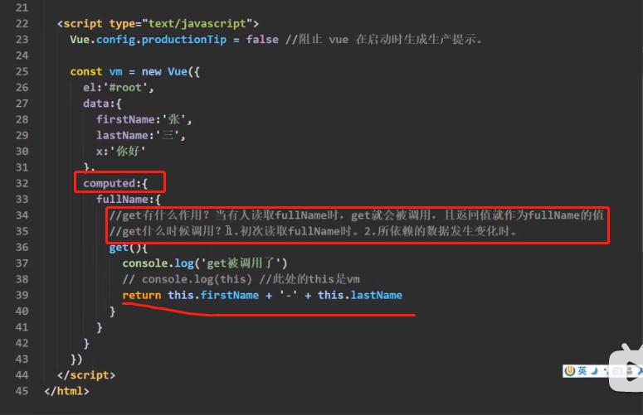Click line number 32 in the gutter
The width and height of the screenshot is (643, 415).
click(22, 183)
